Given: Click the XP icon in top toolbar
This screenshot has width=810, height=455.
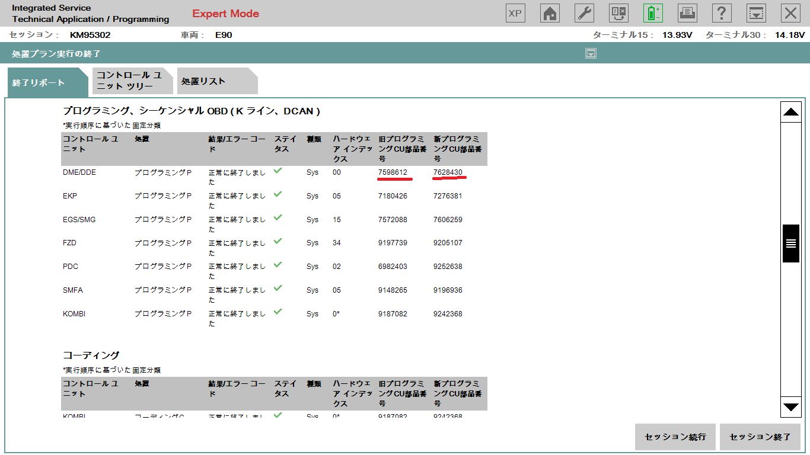Looking at the screenshot, I should click(x=515, y=13).
